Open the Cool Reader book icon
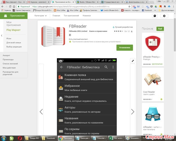Image resolution: width=176 pixels, height=141 pixels. [x=153, y=79]
